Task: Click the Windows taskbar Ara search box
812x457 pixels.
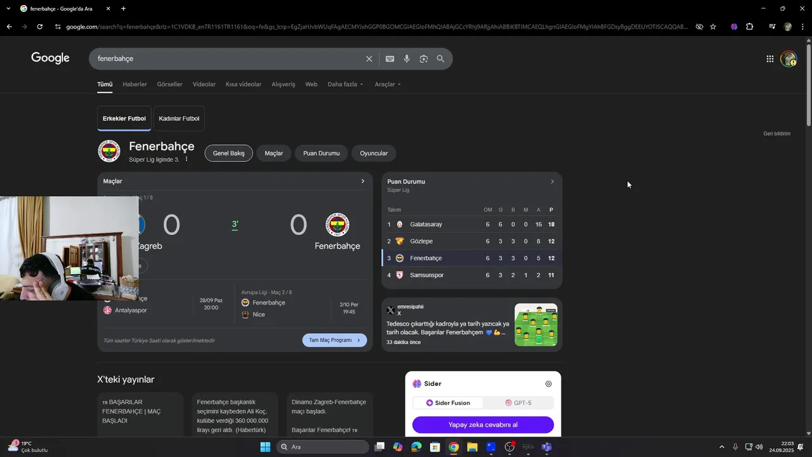Action: (323, 447)
